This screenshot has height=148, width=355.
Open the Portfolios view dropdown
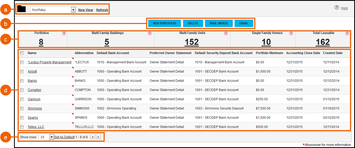[x=73, y=10]
